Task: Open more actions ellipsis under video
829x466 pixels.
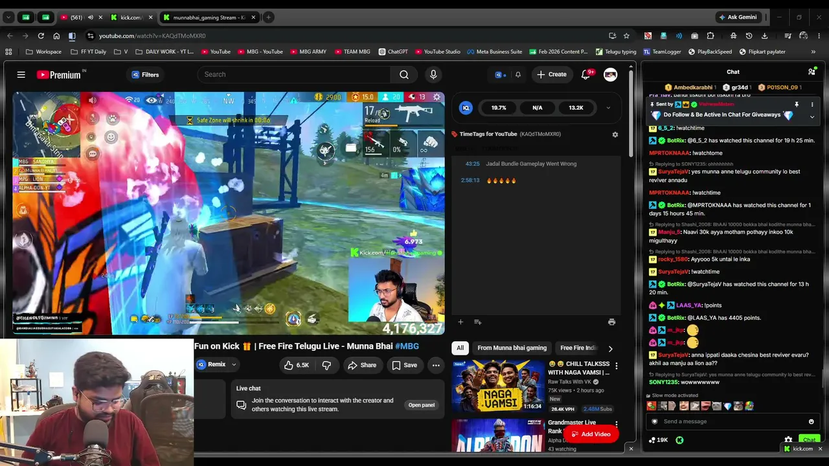Action: 436,365
